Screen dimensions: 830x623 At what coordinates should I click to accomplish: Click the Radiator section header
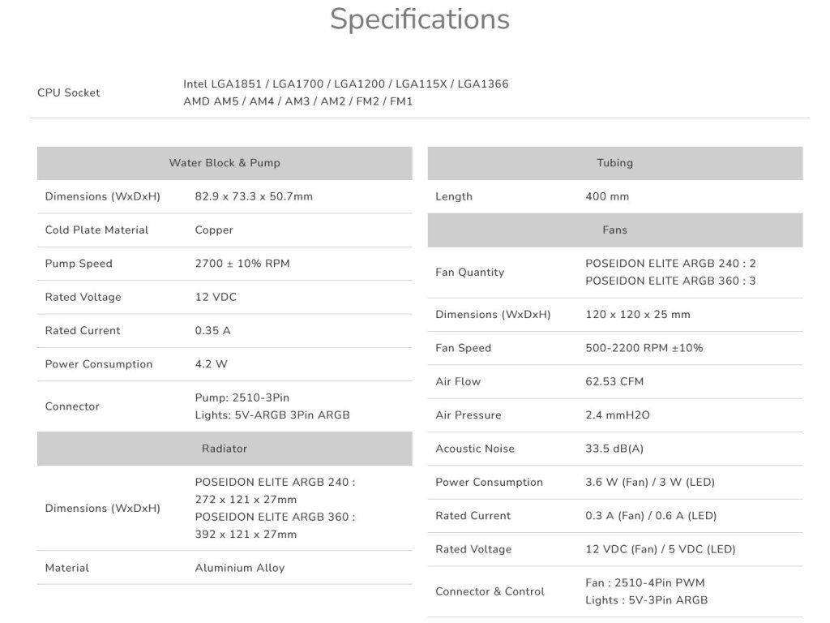(x=225, y=449)
